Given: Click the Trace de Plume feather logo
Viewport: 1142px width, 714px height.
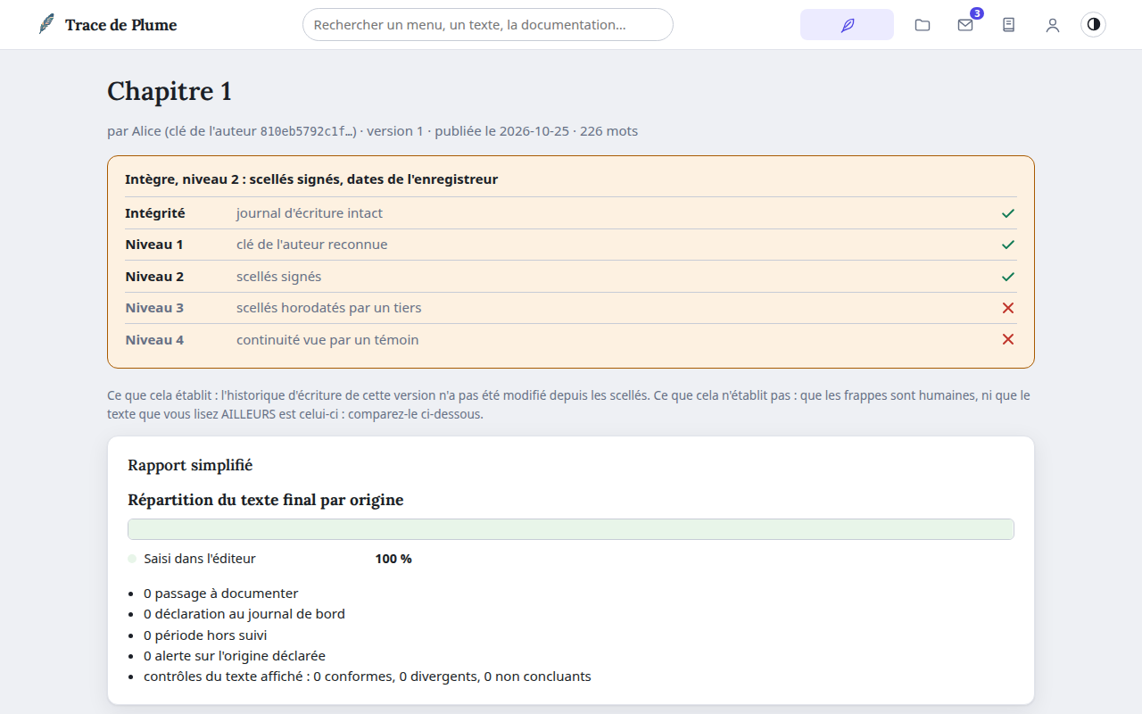Looking at the screenshot, I should 46,24.
